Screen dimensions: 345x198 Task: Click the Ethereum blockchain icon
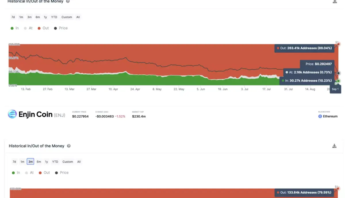[x=320, y=116]
